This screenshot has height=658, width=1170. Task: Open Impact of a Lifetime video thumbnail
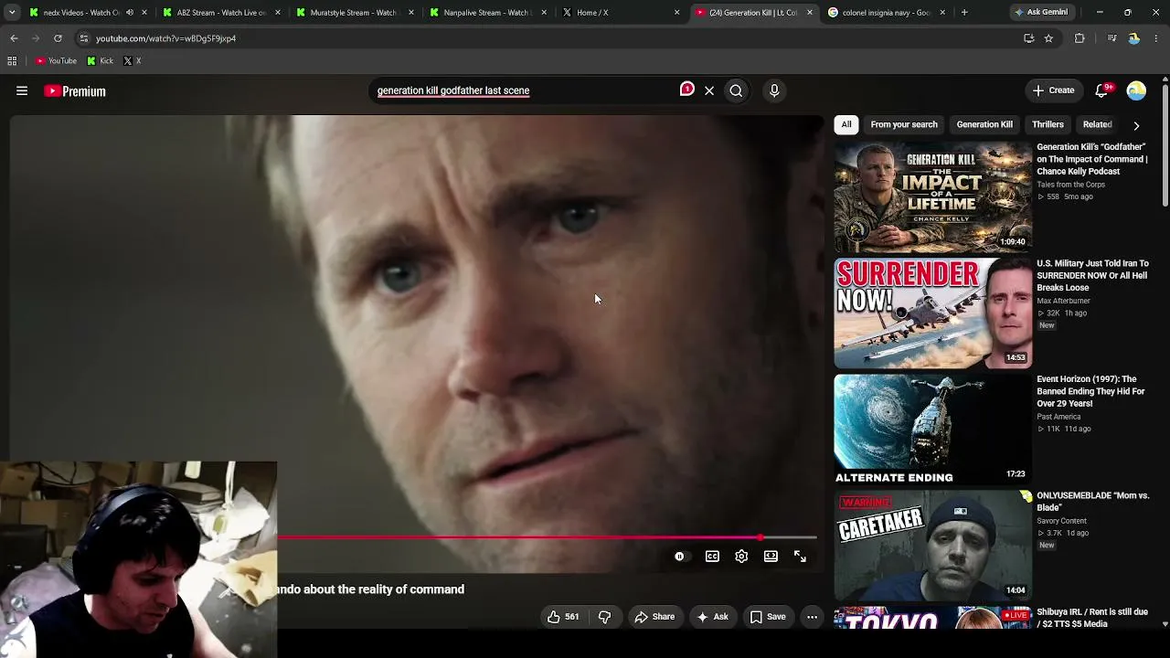pyautogui.click(x=932, y=196)
